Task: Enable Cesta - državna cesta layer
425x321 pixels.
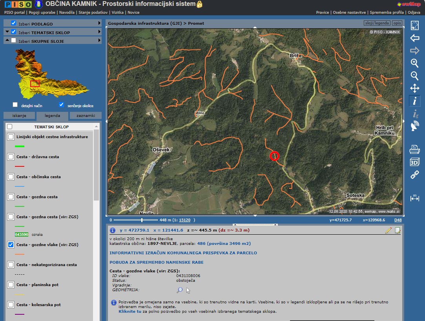Action: [x=11, y=157]
